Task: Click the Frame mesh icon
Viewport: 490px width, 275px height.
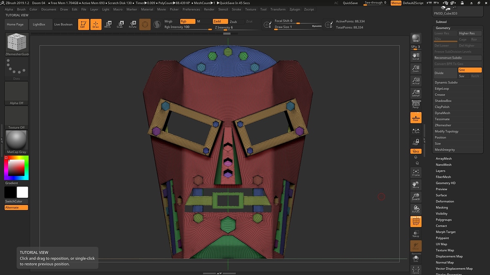Action: tap(416, 172)
